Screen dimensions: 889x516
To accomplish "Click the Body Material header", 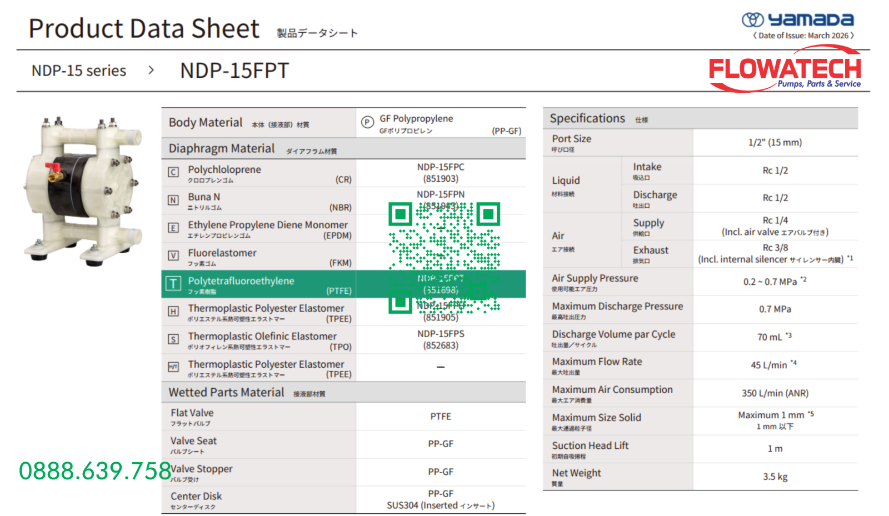I will (x=258, y=123).
